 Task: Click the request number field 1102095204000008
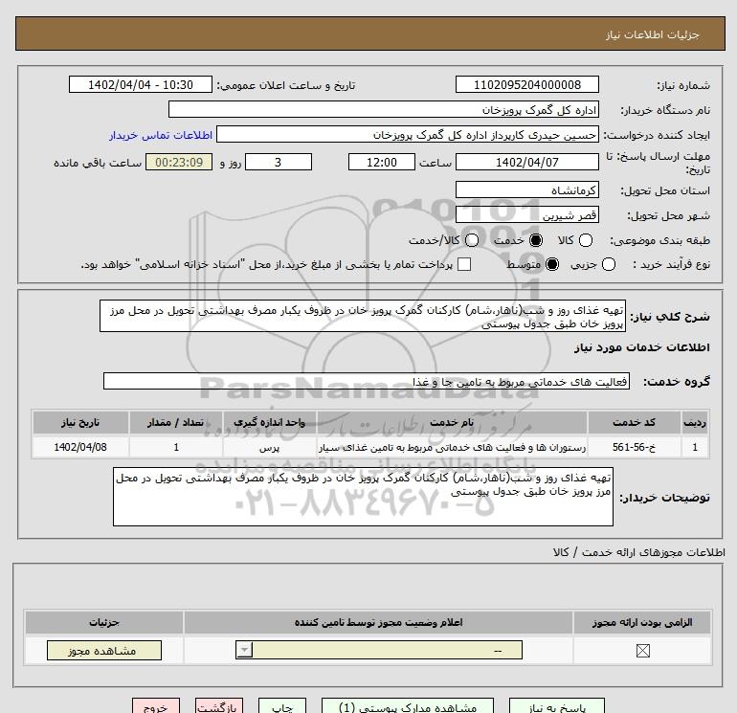526,84
